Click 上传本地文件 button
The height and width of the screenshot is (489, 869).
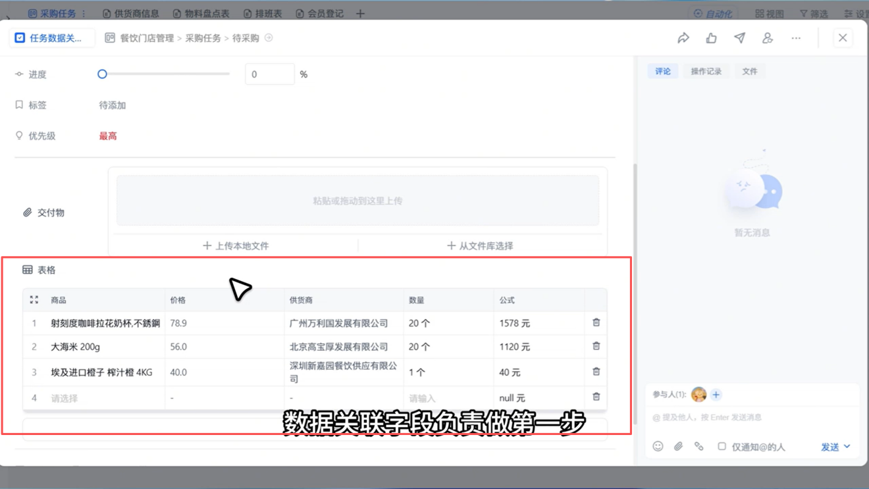(236, 245)
